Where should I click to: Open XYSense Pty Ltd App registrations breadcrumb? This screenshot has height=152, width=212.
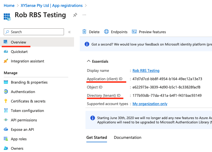tap(52, 5)
